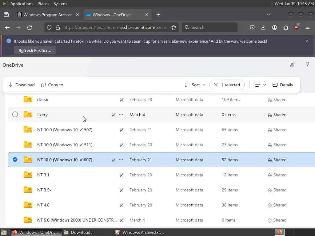Image resolution: width=315 pixels, height=236 pixels.
Task: Open the extensions puzzle icon
Action: [x=285, y=27]
